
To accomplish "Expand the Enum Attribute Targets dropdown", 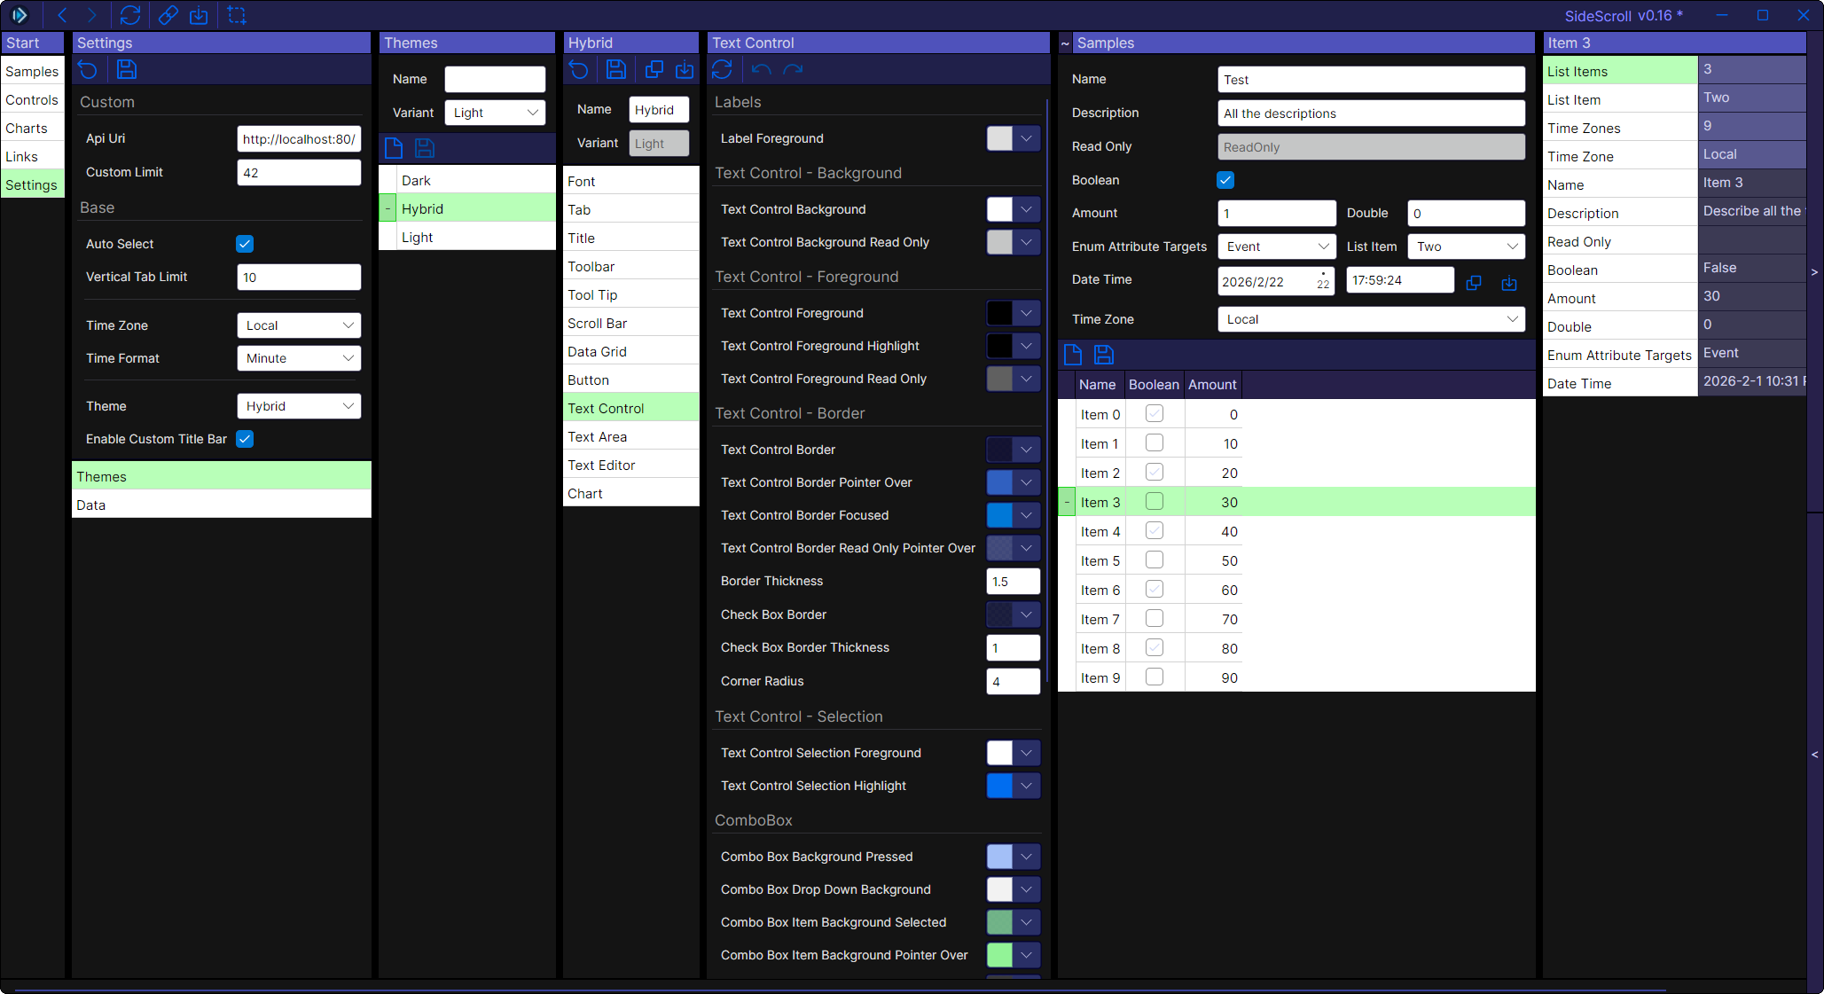I will tap(1276, 247).
